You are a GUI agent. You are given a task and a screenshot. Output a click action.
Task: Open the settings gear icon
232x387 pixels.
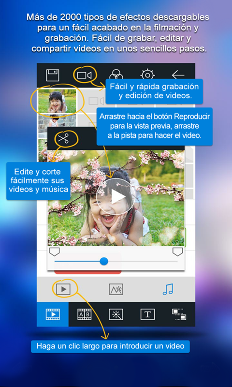(147, 74)
